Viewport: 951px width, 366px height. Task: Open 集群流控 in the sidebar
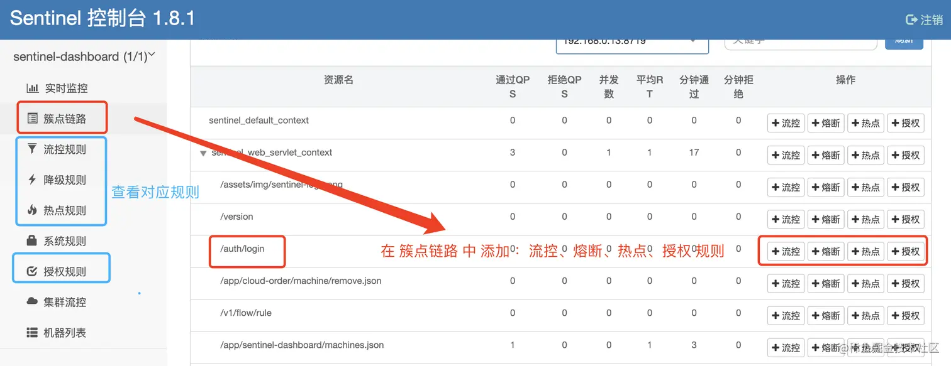click(x=65, y=302)
